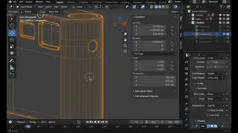Select the Select Box tool in toolbar
This screenshot has width=238, height=133.
[x=12, y=19]
